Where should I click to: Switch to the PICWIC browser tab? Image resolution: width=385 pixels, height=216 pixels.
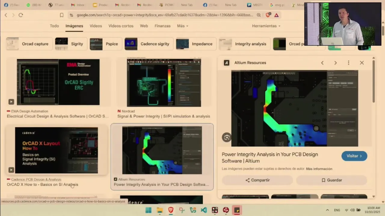(166, 5)
